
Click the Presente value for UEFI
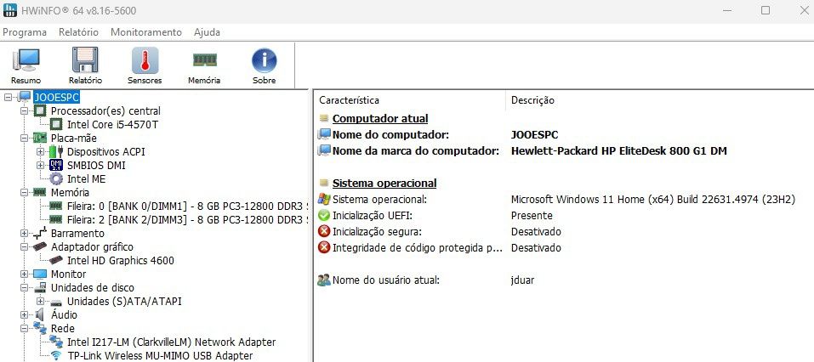[x=532, y=215]
